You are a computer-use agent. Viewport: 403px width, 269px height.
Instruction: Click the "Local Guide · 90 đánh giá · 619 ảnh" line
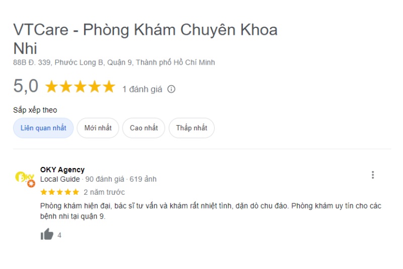(98, 179)
